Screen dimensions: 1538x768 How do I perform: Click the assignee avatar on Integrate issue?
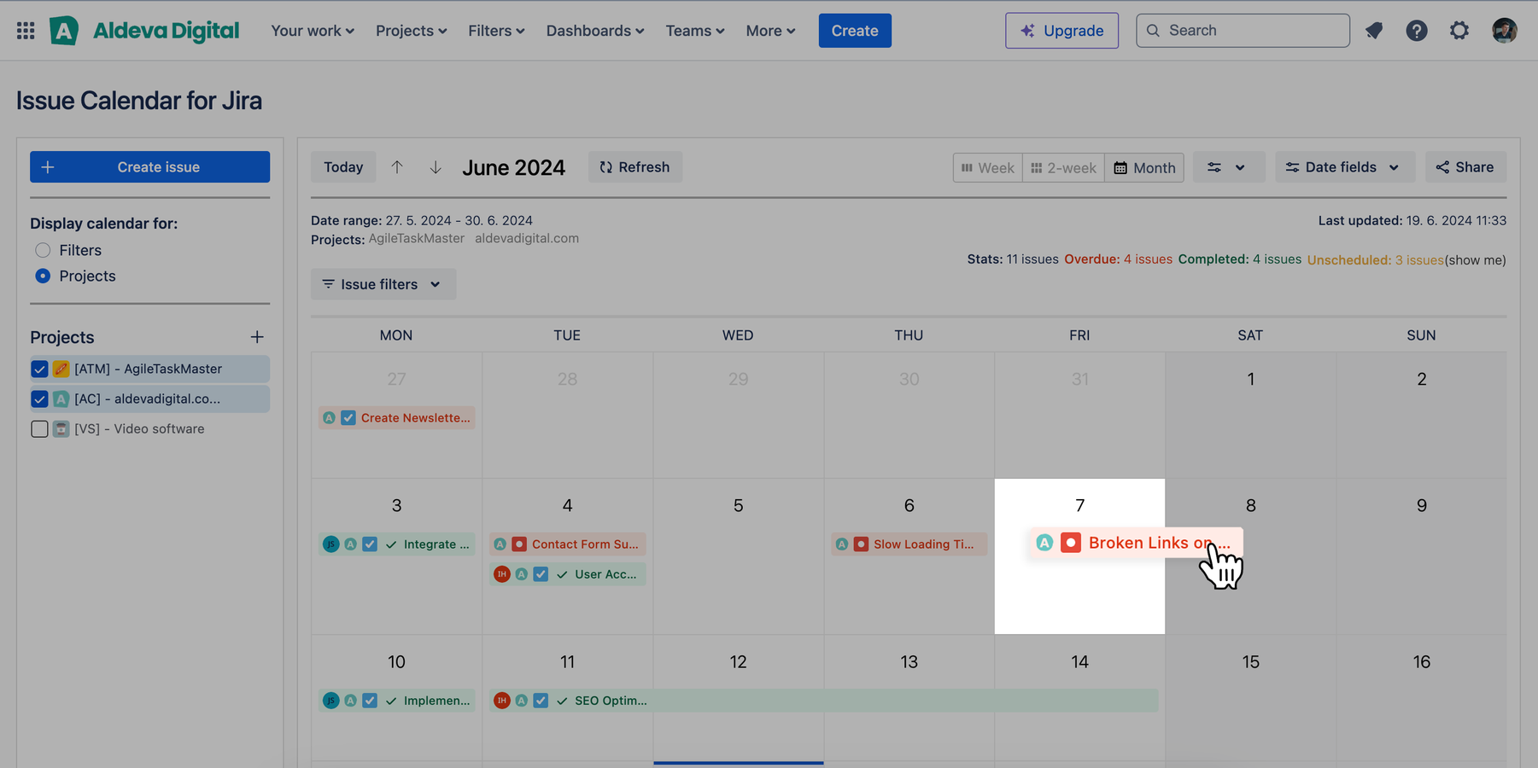tap(331, 544)
